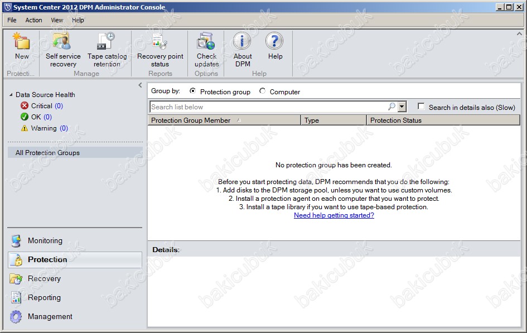The width and height of the screenshot is (527, 333).
Task: Click Need help getting started link
Action: 333,215
